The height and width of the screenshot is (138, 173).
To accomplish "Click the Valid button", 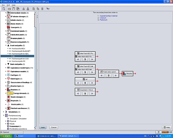I will (43, 127).
